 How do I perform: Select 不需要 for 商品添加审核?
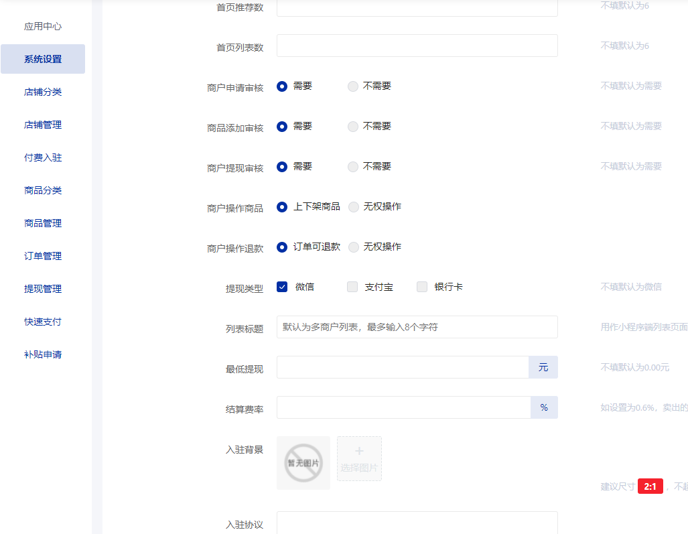(353, 127)
